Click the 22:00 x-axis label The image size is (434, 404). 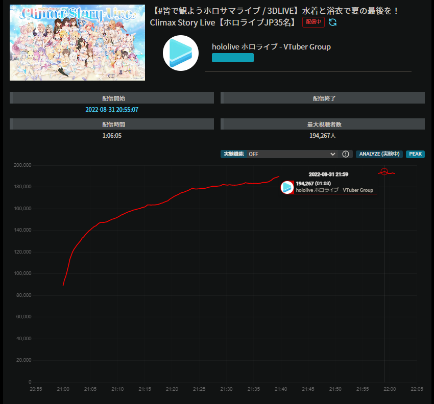[x=390, y=389]
